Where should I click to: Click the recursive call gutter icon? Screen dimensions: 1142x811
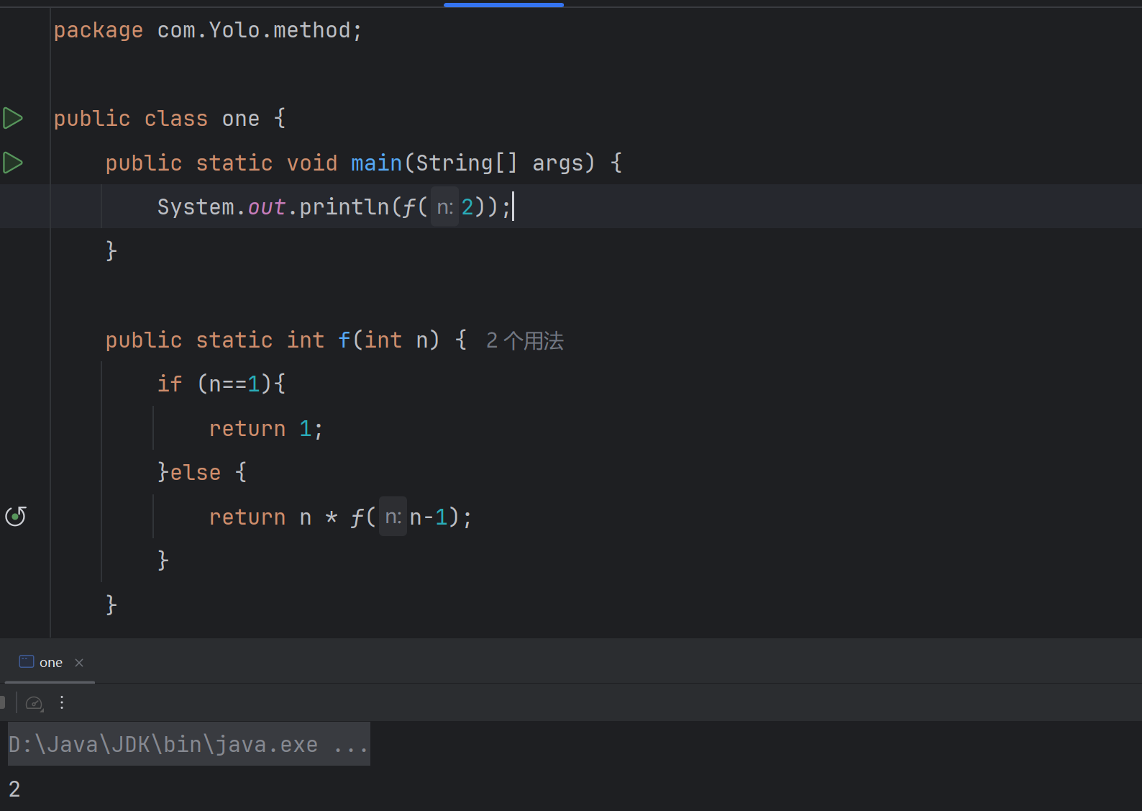(16, 517)
